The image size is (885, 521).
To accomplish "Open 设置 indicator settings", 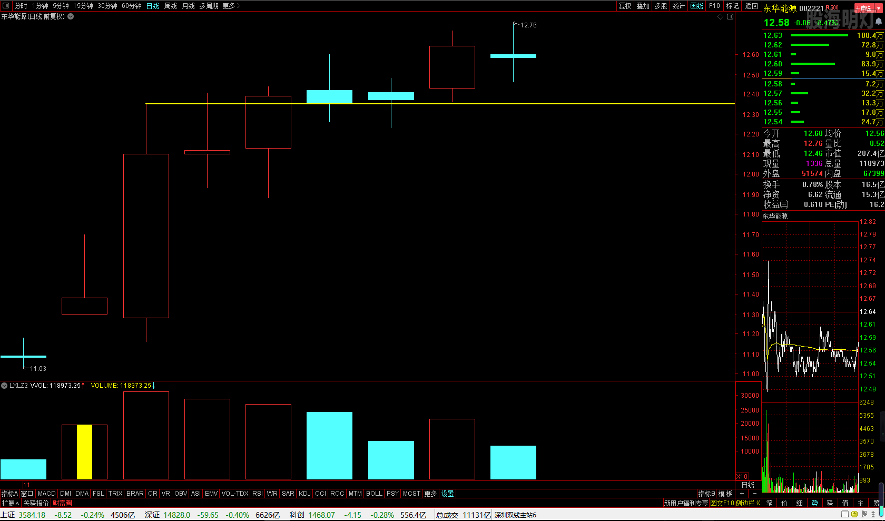I will [x=447, y=494].
